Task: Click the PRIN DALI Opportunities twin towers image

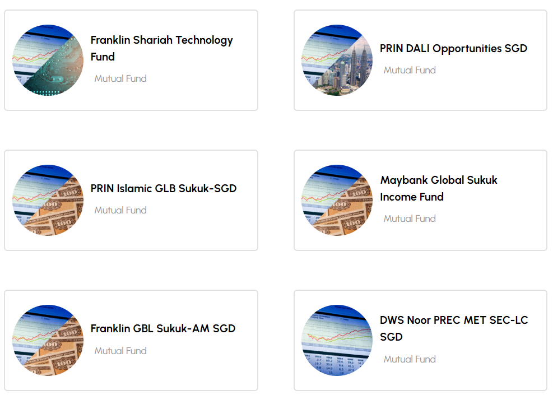Action: click(x=337, y=60)
